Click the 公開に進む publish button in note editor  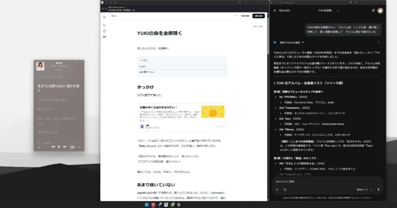click(x=259, y=16)
